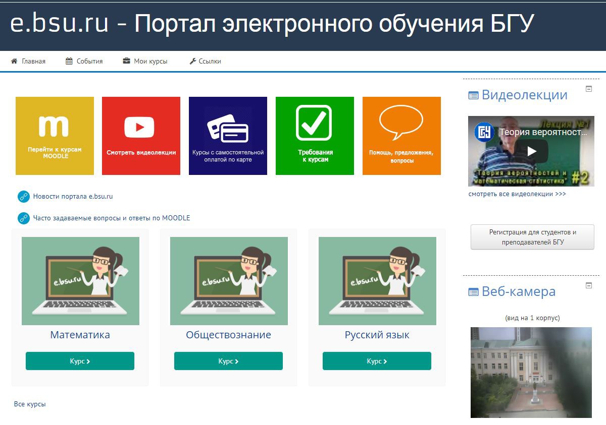Click Регистрация для студентов и преподавателей button
This screenshot has width=606, height=425.
tap(532, 237)
